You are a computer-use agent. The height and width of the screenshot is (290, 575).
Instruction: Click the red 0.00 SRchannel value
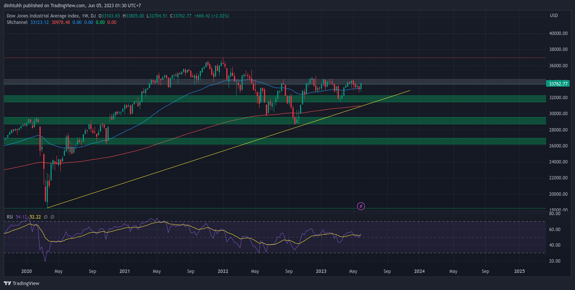[112, 22]
